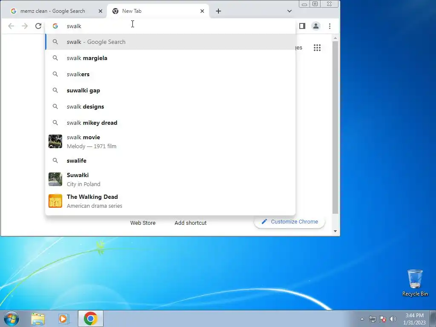The width and height of the screenshot is (436, 327).
Task: Select suggestion swalk mikey dread
Action: tap(170, 122)
